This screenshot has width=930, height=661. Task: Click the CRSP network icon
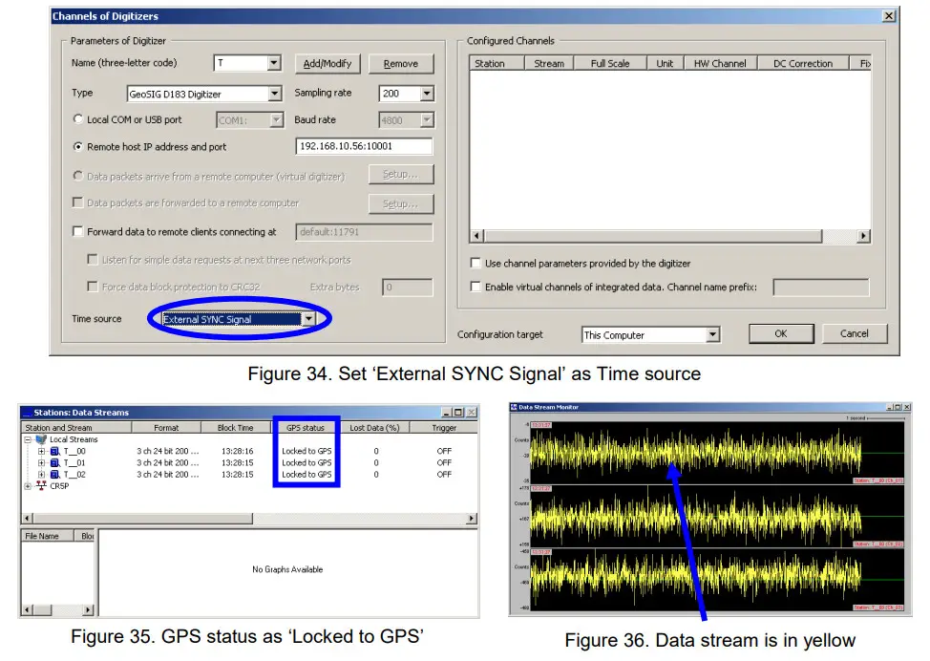tap(43, 483)
